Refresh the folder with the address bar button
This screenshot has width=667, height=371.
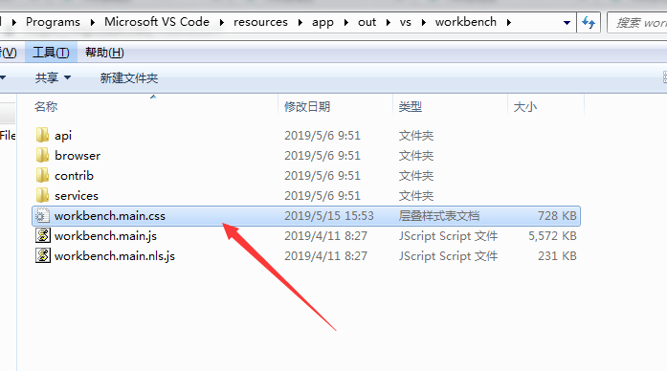click(x=589, y=22)
